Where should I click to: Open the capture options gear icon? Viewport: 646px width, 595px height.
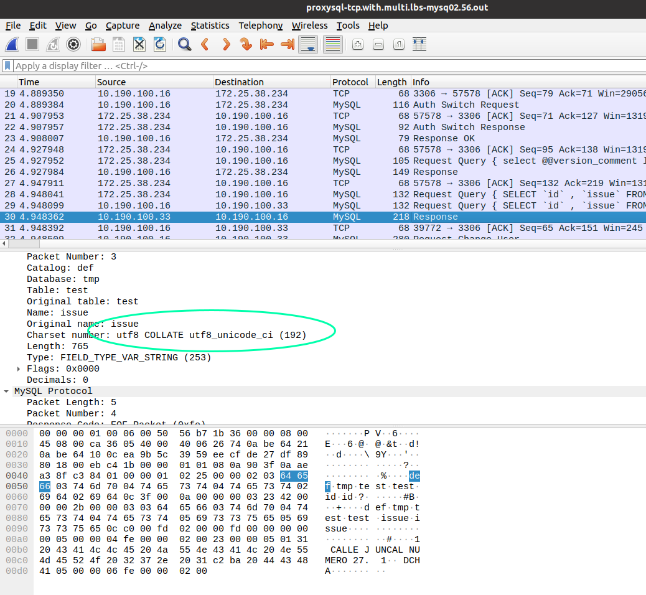tap(73, 44)
